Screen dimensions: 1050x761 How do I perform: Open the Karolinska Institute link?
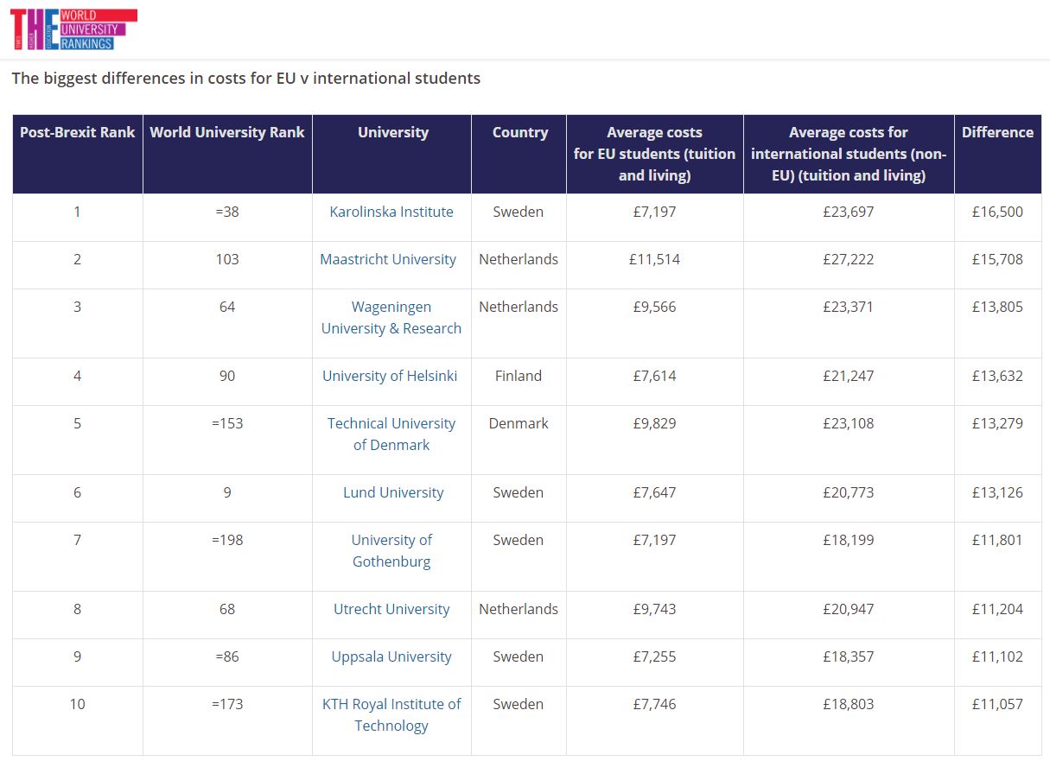coord(391,212)
